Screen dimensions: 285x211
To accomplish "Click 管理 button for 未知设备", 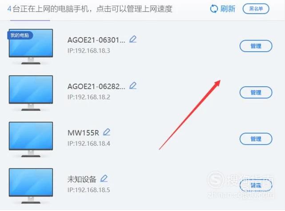I will [x=256, y=185].
